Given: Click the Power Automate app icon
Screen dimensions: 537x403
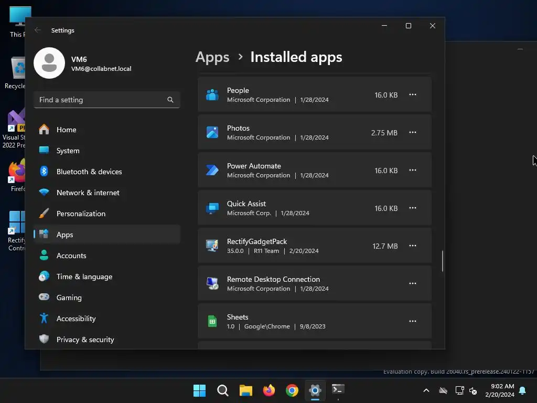Looking at the screenshot, I should (x=212, y=170).
